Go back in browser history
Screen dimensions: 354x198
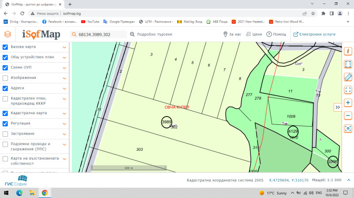6,14
